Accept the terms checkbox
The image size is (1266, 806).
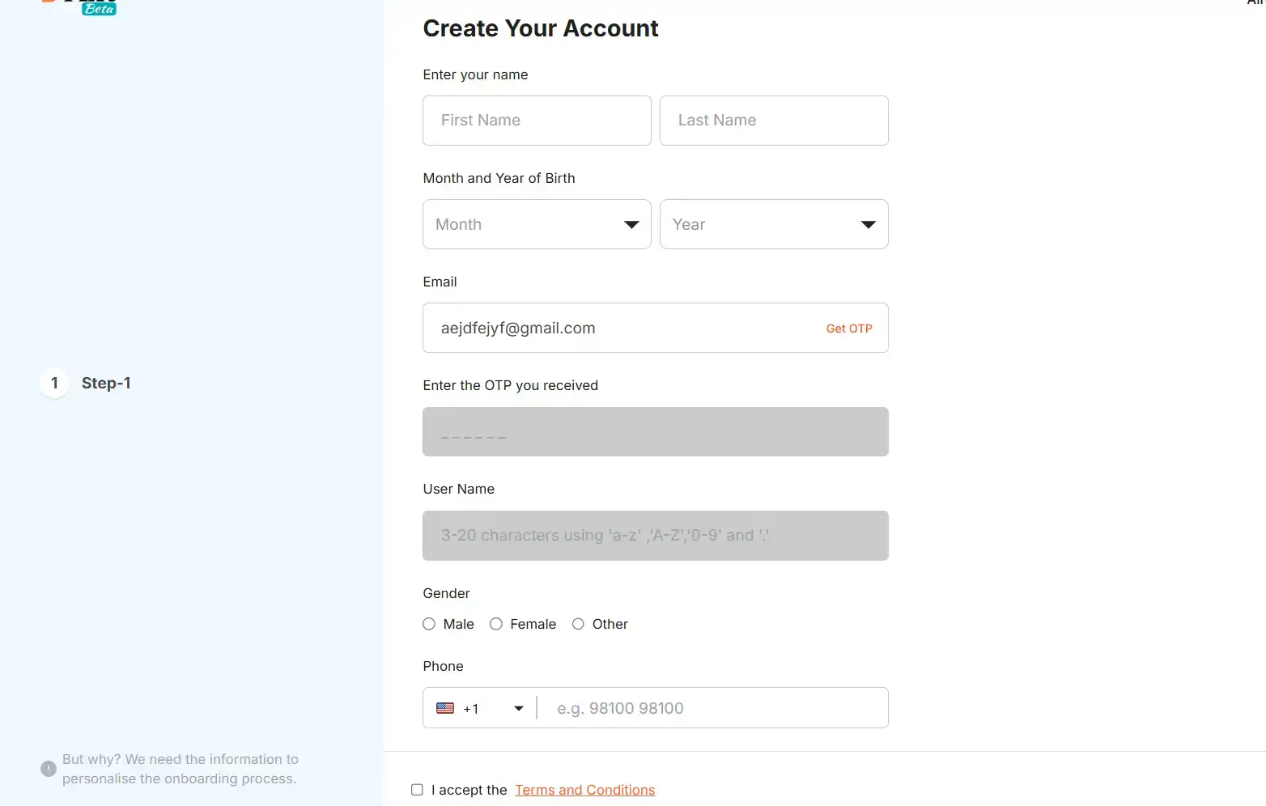[417, 790]
